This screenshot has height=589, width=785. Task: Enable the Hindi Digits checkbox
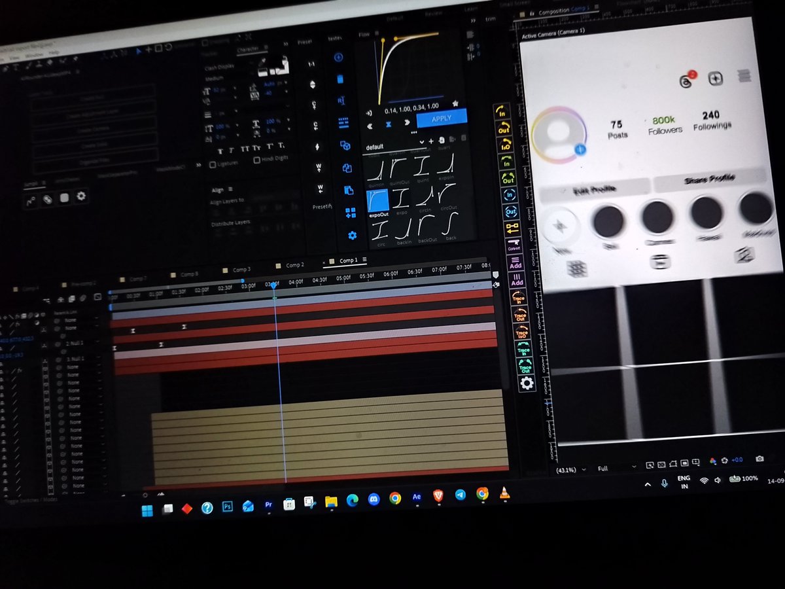(x=256, y=160)
